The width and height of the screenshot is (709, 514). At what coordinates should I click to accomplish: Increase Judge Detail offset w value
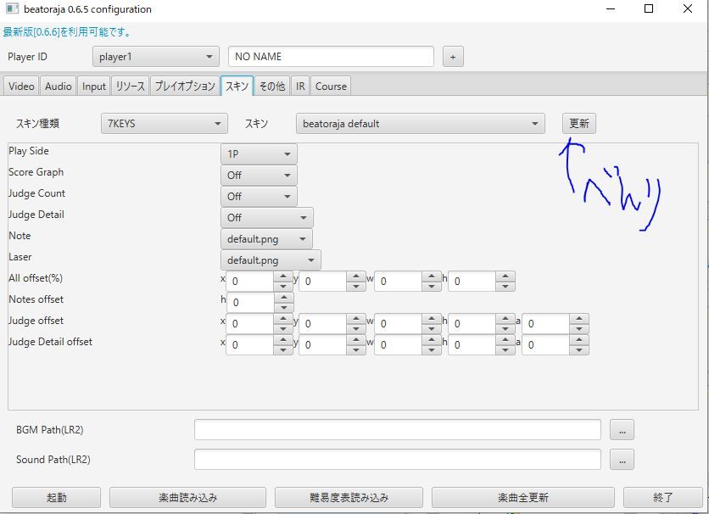pyautogui.click(x=432, y=340)
